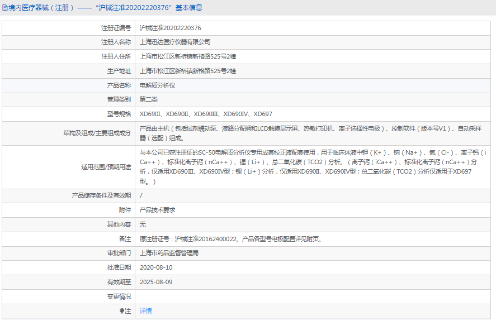496x321 pixels.
Task: Click model list XD690I、XD690II value
Action: (206, 114)
